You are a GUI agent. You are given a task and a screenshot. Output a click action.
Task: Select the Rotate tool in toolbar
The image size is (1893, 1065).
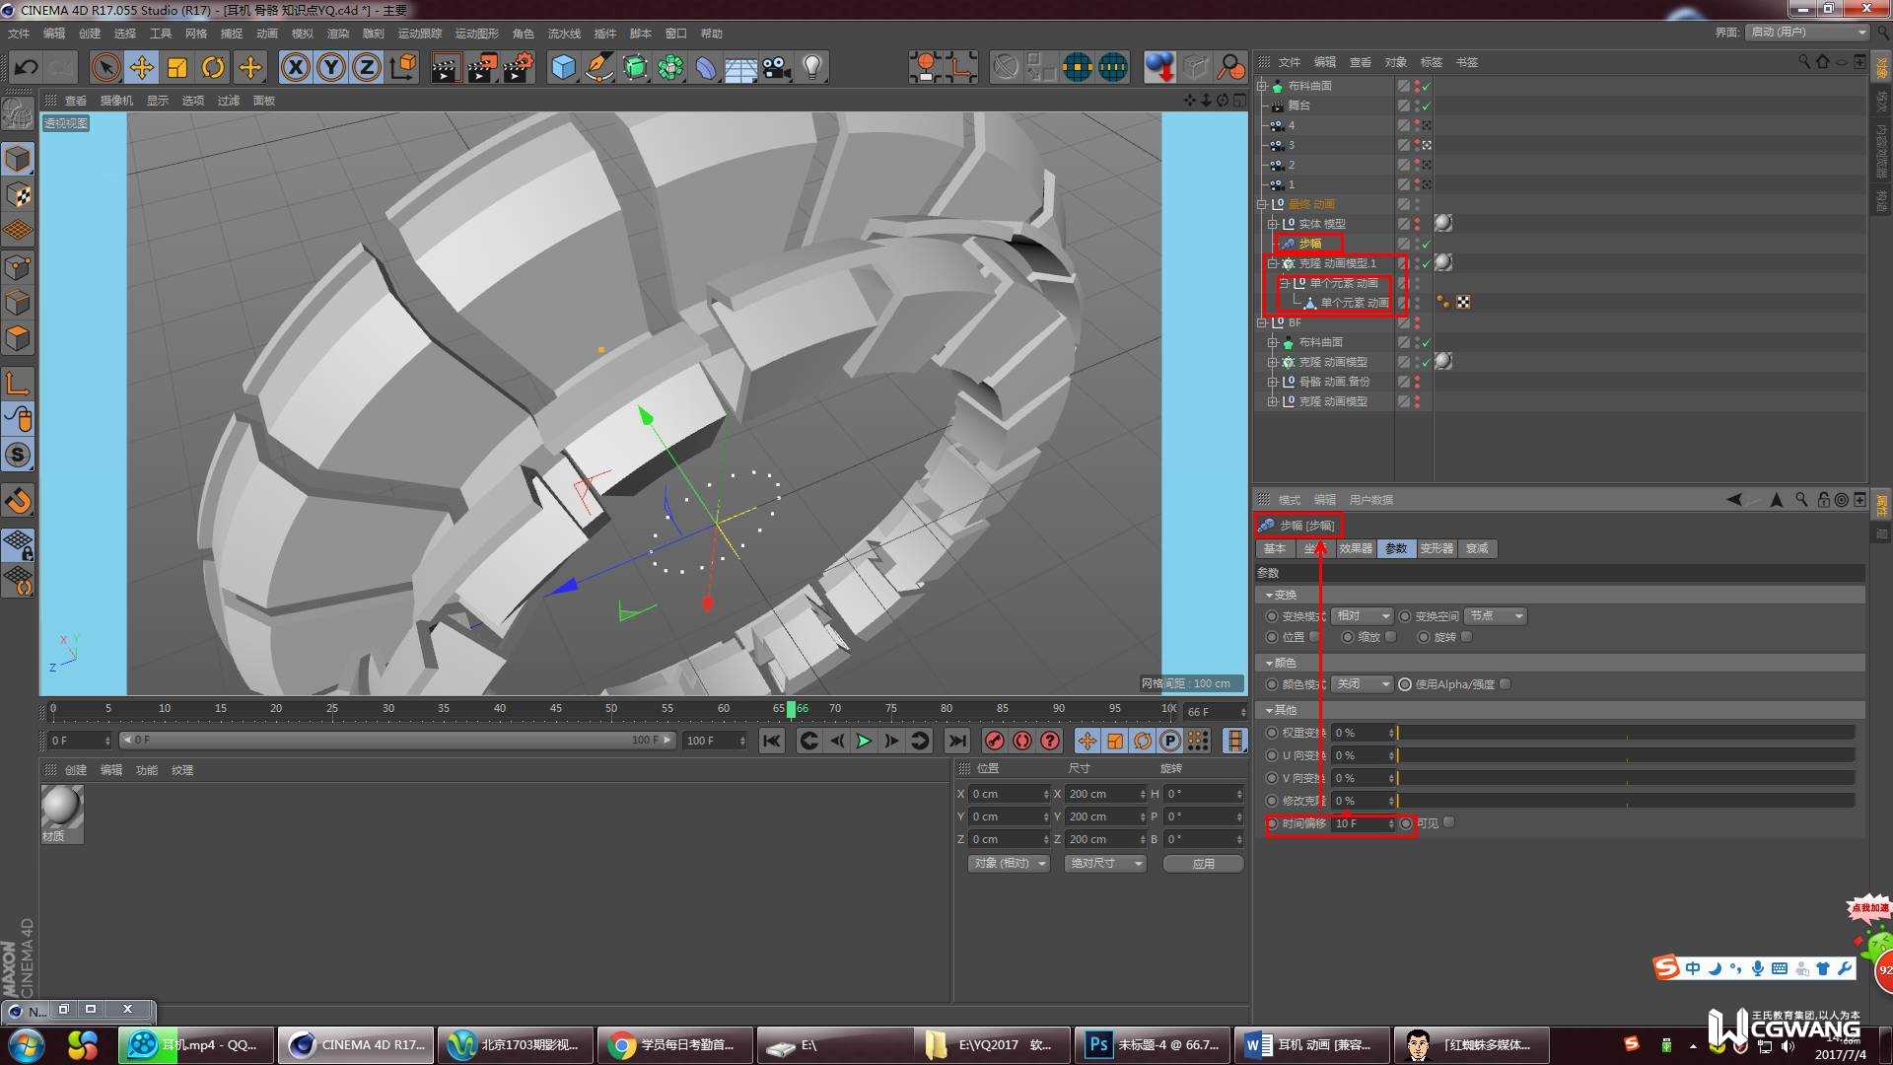(x=213, y=68)
